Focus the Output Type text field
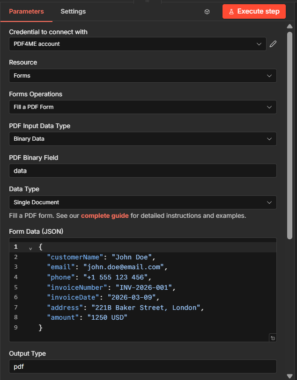The image size is (297, 380). tap(142, 366)
